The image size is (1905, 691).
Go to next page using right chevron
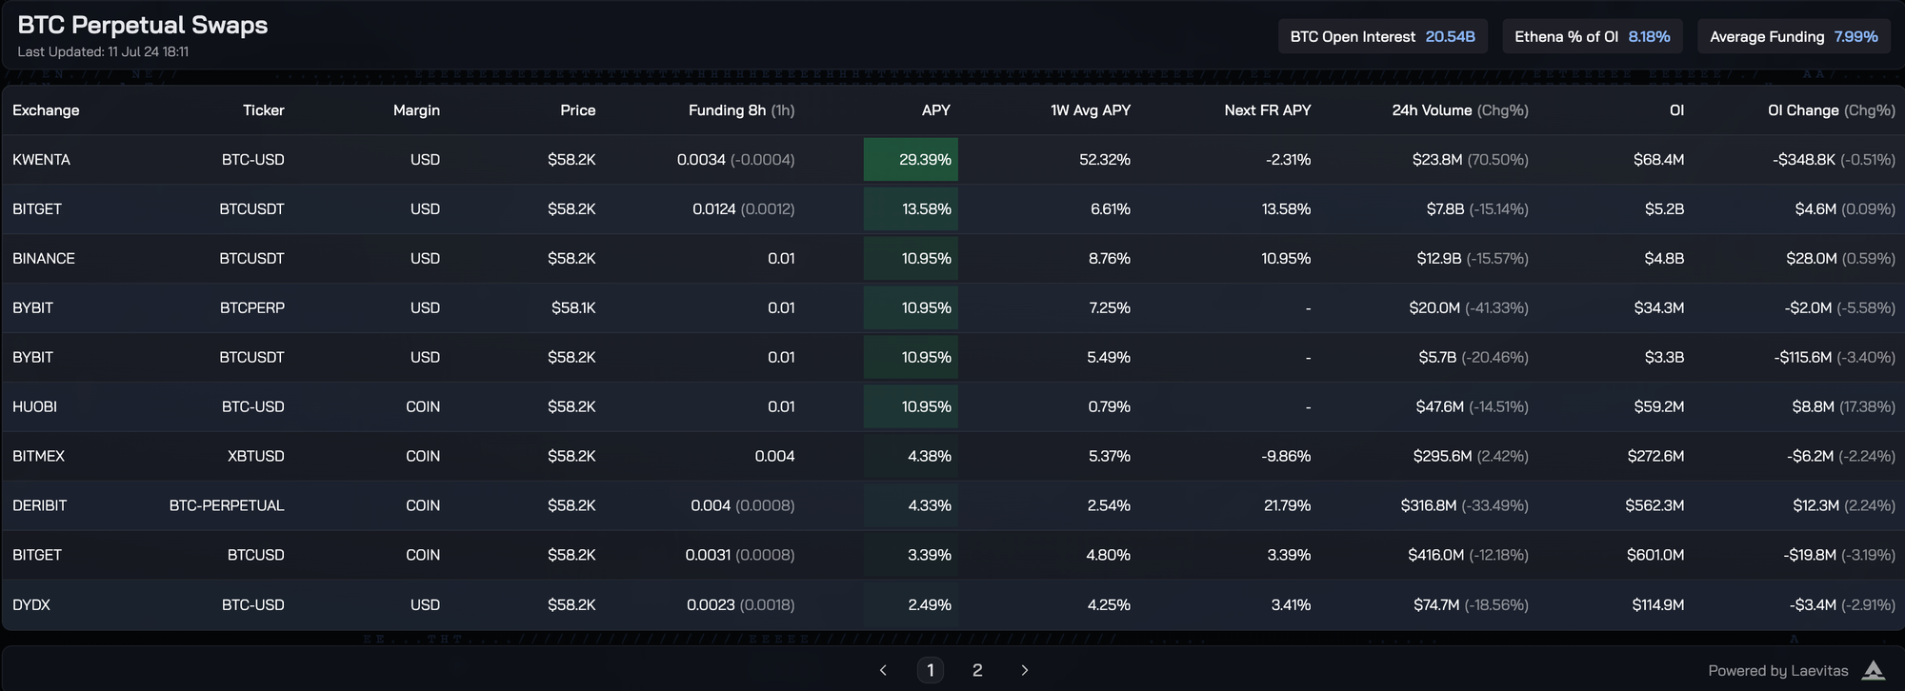pyautogui.click(x=1024, y=670)
